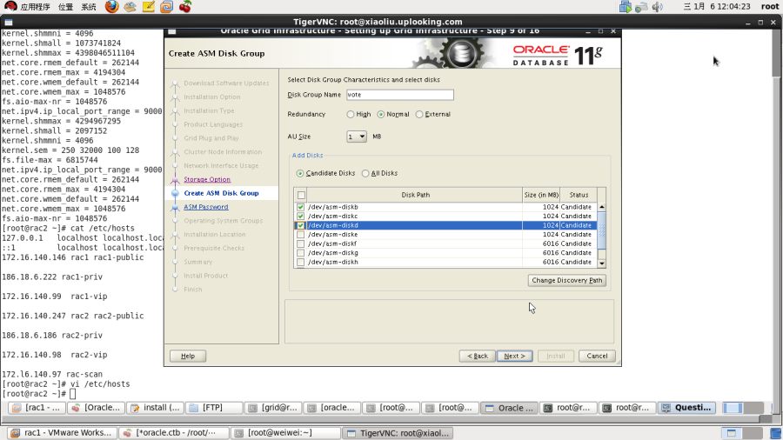Select Normal redundancy
783x440 pixels.
pos(381,114)
